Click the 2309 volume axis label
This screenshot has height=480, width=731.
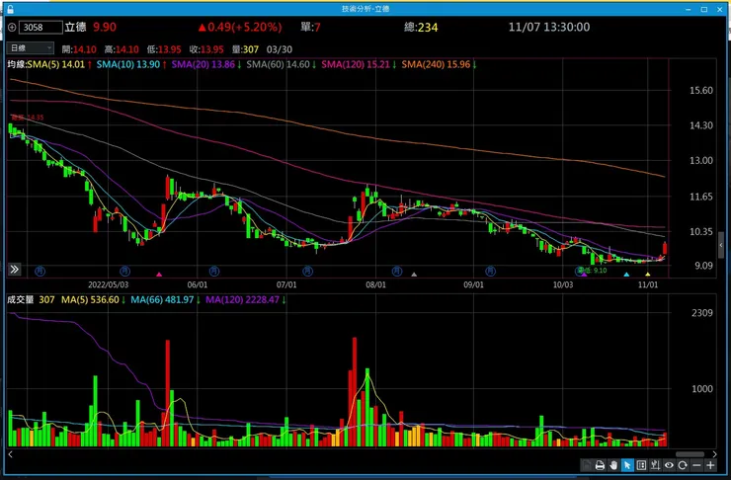tap(702, 313)
